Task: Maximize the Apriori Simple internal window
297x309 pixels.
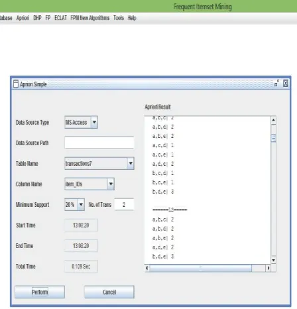Action: (x=276, y=84)
